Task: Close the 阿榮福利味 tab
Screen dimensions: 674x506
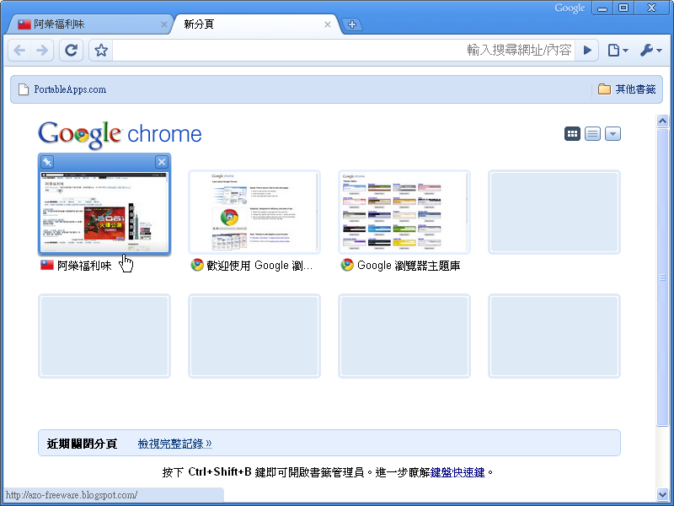Action: click(x=163, y=24)
